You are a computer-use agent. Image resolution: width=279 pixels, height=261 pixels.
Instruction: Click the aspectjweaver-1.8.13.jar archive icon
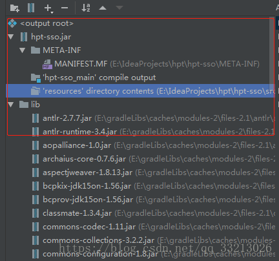(x=36, y=172)
